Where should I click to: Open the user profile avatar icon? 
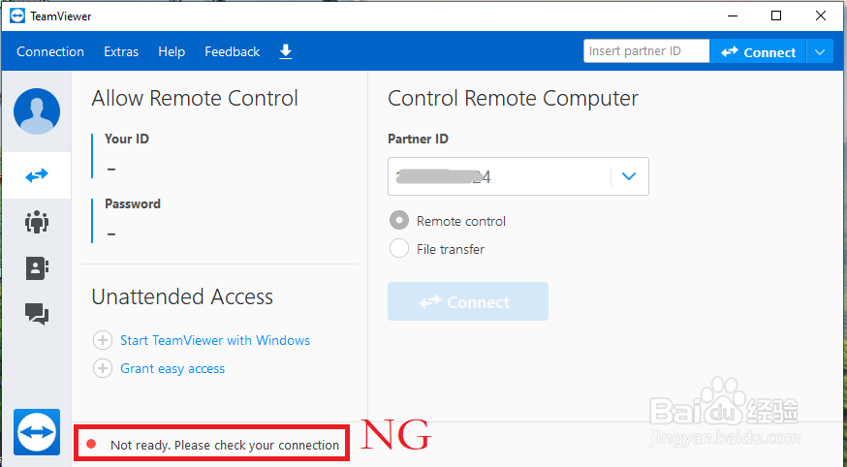click(37, 111)
